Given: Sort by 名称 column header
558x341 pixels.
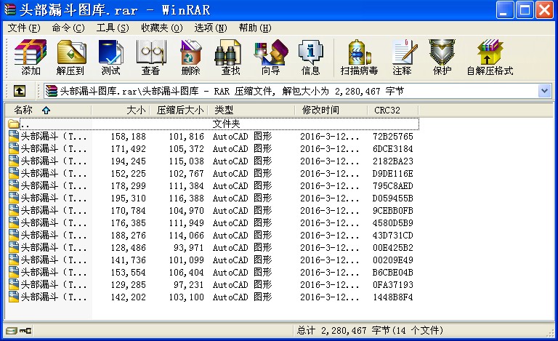Looking at the screenshot, I should coord(49,110).
